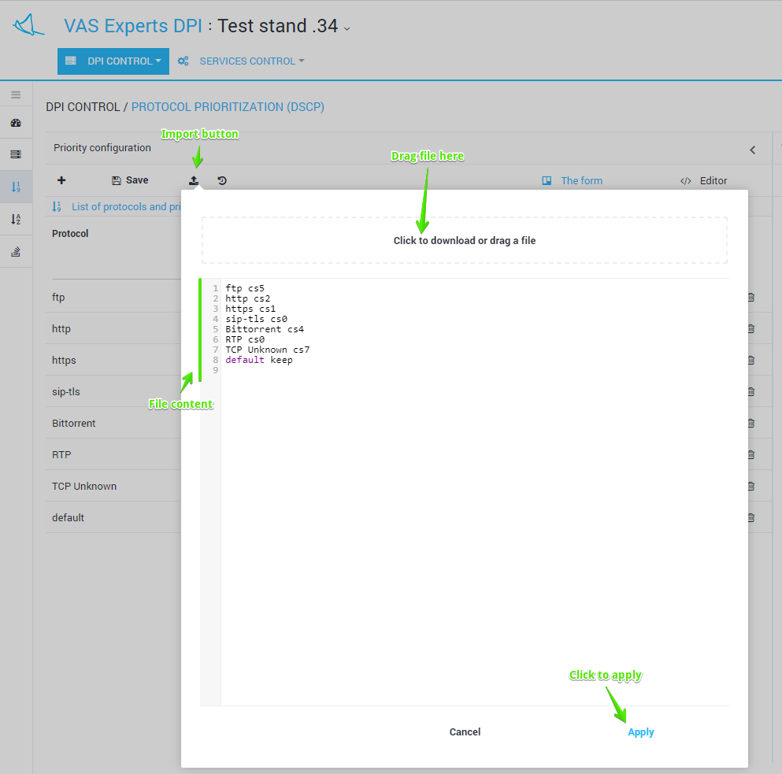Open the SERVICES CONTROL dropdown menu
This screenshot has width=782, height=774.
[x=250, y=61]
